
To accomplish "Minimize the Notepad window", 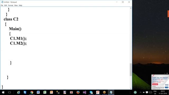I will (x=117, y=2).
